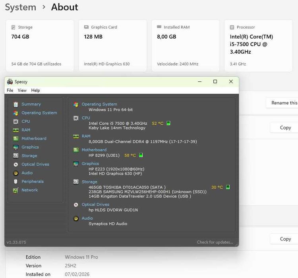Click the Speccy window resize grip
The width and height of the screenshot is (298, 278).
point(237,245)
